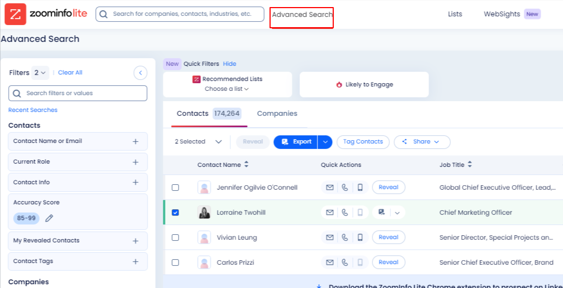The image size is (563, 288).
Task: Click Jennifer Ogilvie O'Connell's avatar placeholder
Action: [x=204, y=187]
